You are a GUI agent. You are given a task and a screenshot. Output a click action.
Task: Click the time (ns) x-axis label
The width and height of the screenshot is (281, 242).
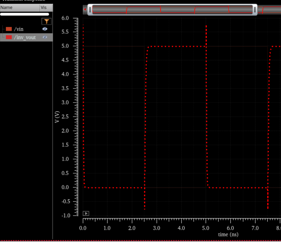[228, 234]
